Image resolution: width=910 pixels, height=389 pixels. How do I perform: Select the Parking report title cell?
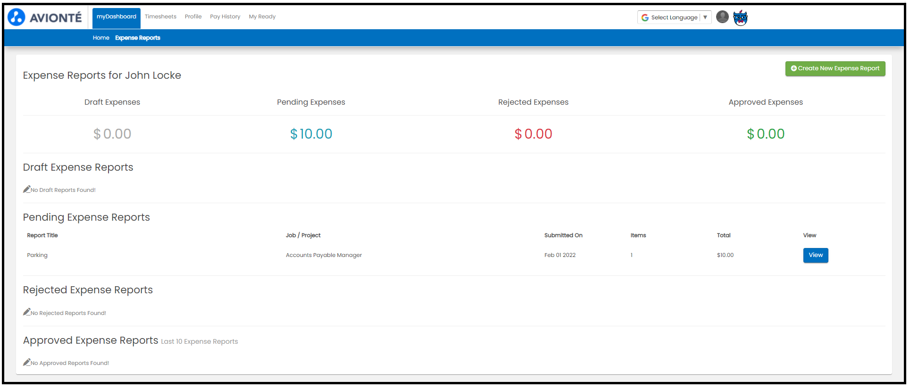(x=37, y=255)
